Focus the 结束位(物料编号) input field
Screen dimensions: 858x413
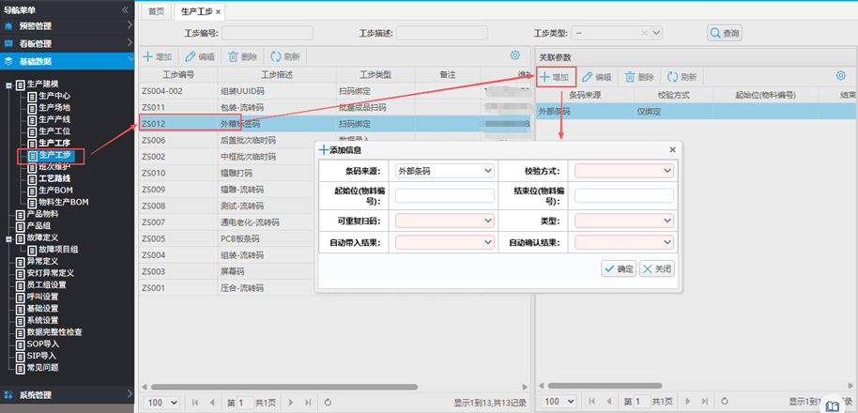tap(624, 196)
